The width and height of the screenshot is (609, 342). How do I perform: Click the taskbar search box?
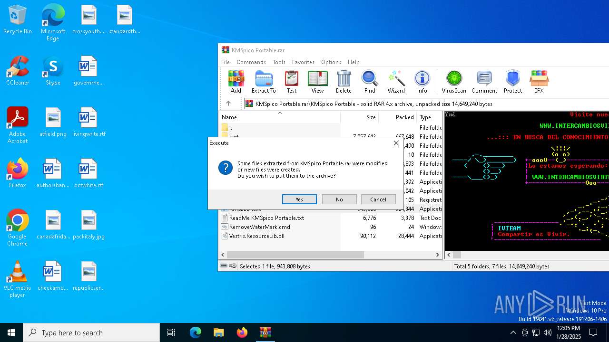click(x=91, y=332)
